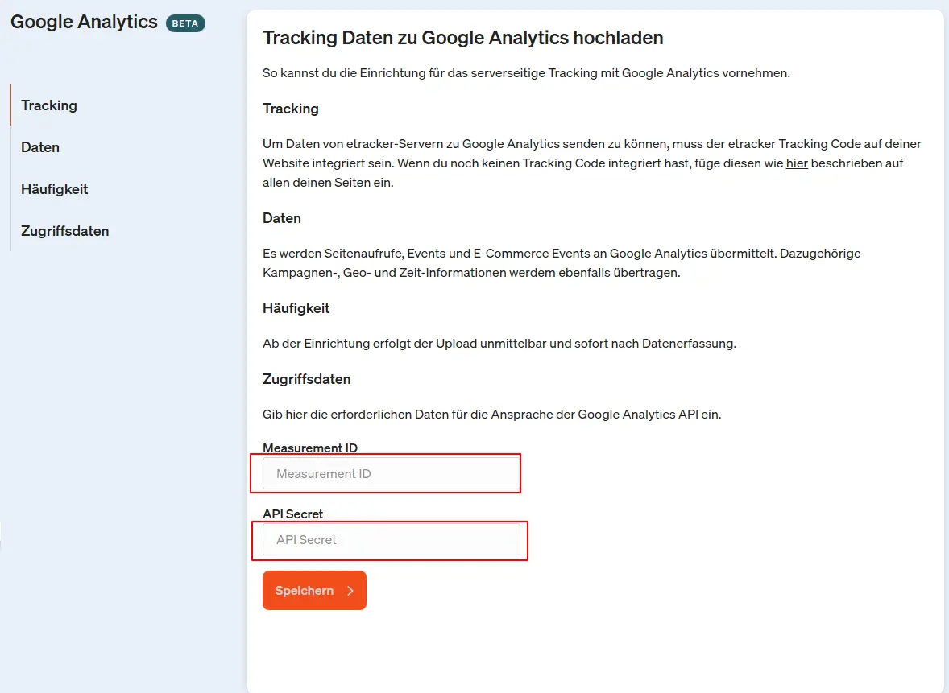Click the "Daten" heading in the content area

[x=281, y=218]
